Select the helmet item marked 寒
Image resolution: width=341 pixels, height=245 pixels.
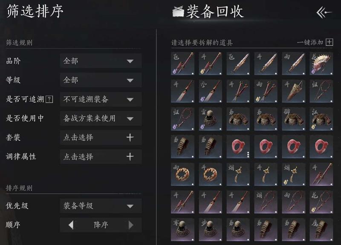[182, 230]
